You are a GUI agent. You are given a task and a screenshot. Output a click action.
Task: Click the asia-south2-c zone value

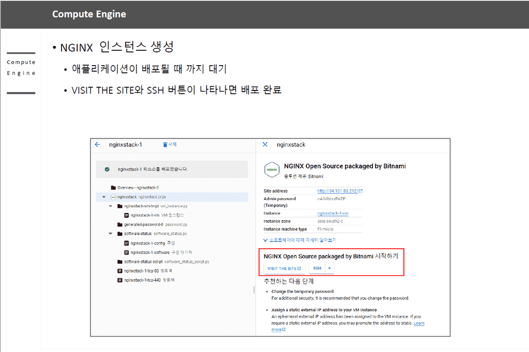click(330, 221)
